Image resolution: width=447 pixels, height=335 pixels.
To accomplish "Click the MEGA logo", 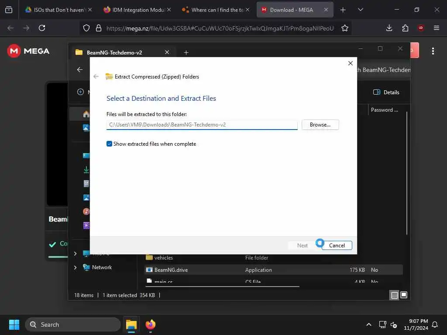I will pos(28,51).
